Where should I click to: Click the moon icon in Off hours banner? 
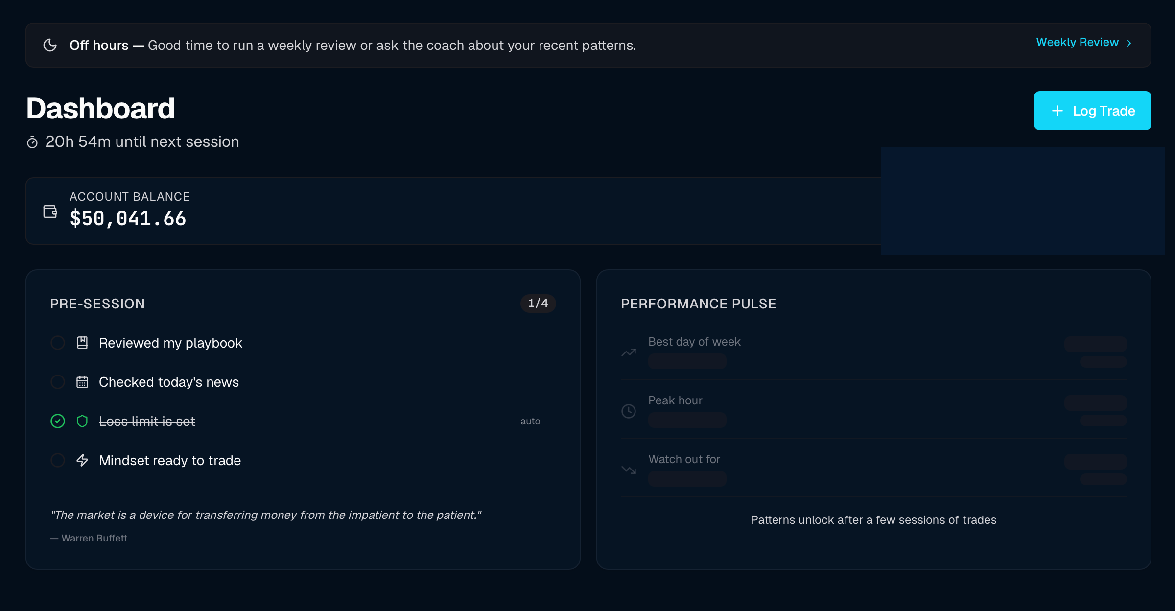50,45
